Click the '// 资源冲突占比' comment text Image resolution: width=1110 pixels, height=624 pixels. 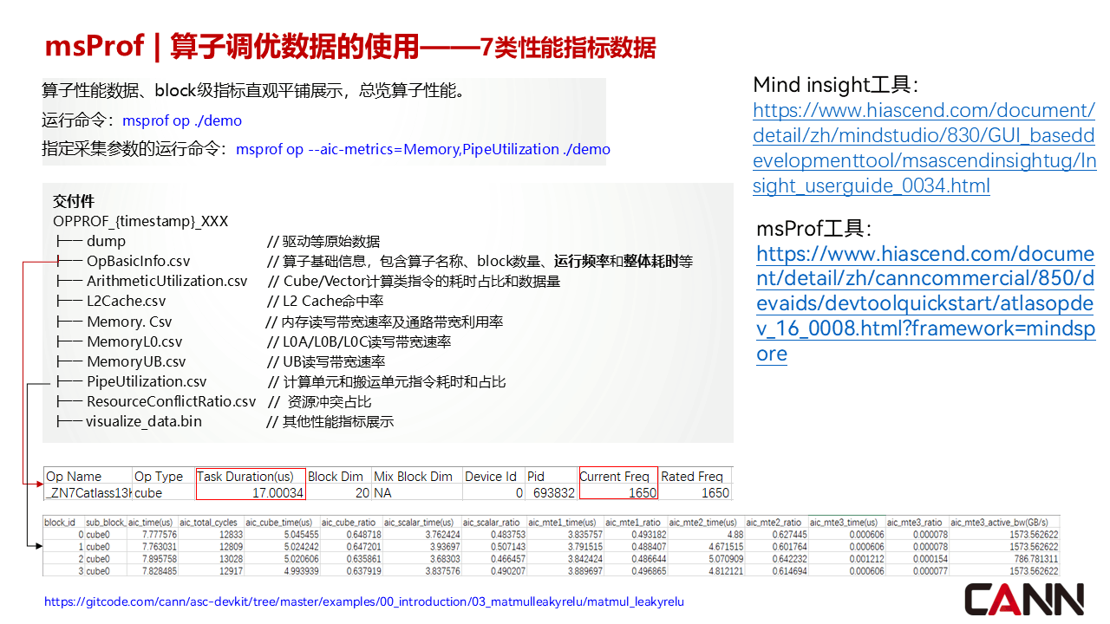pos(319,401)
